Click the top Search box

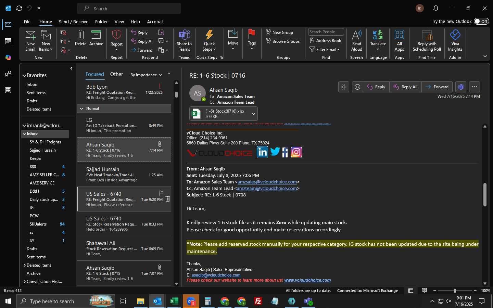click(129, 8)
